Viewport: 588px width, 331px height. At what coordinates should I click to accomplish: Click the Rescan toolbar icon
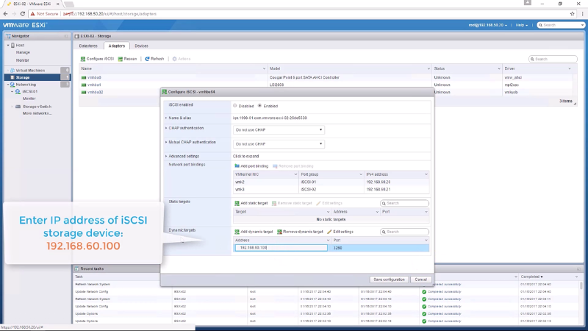pyautogui.click(x=121, y=59)
